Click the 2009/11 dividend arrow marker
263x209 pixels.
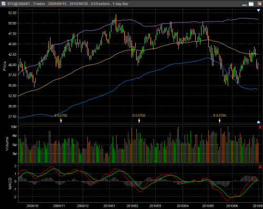(61, 120)
